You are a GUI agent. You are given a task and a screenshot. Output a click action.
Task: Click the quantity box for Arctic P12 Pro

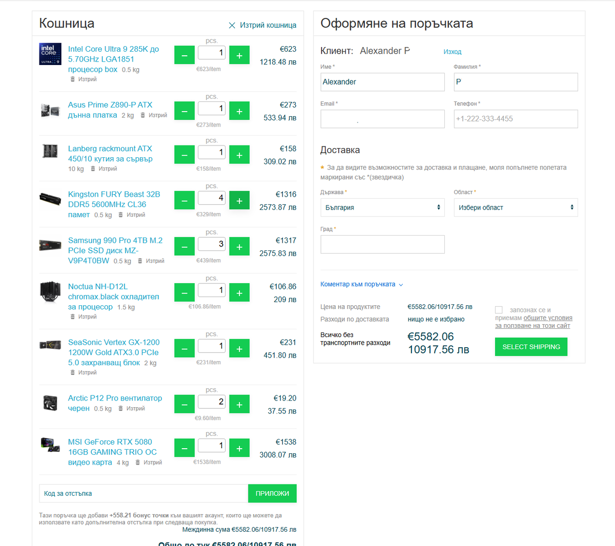point(212,402)
